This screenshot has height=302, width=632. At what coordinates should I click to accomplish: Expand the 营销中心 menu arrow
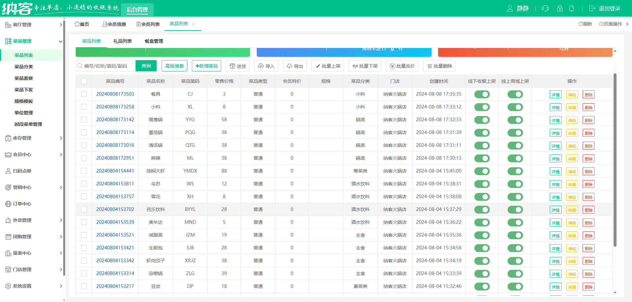61,187
